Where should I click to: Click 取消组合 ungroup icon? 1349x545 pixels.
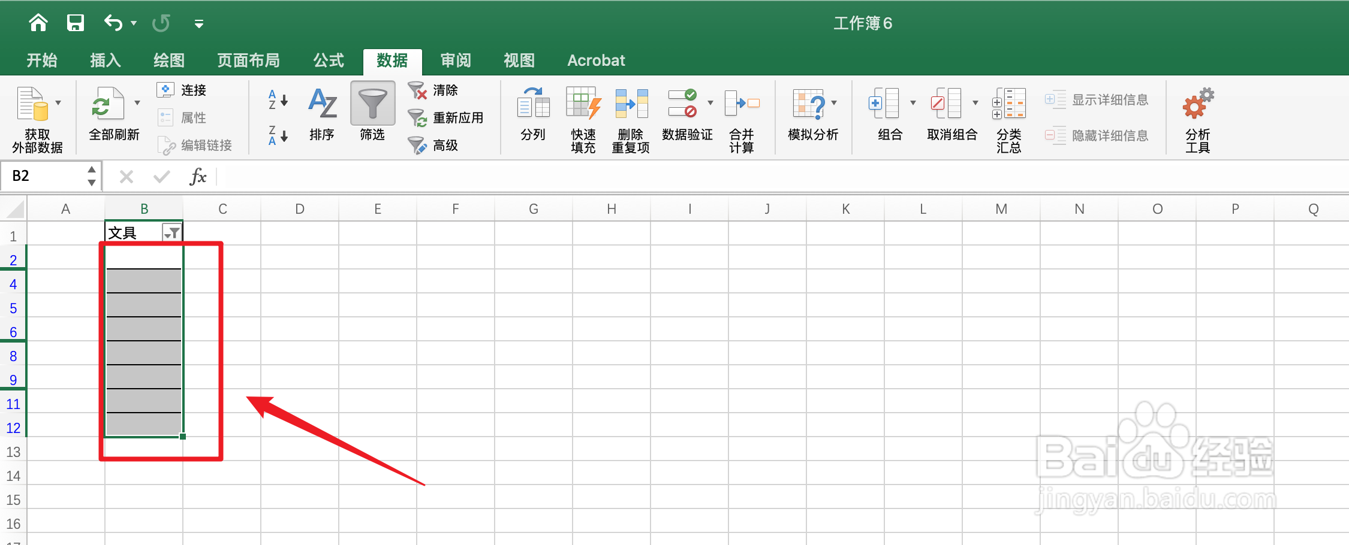pyautogui.click(x=946, y=103)
